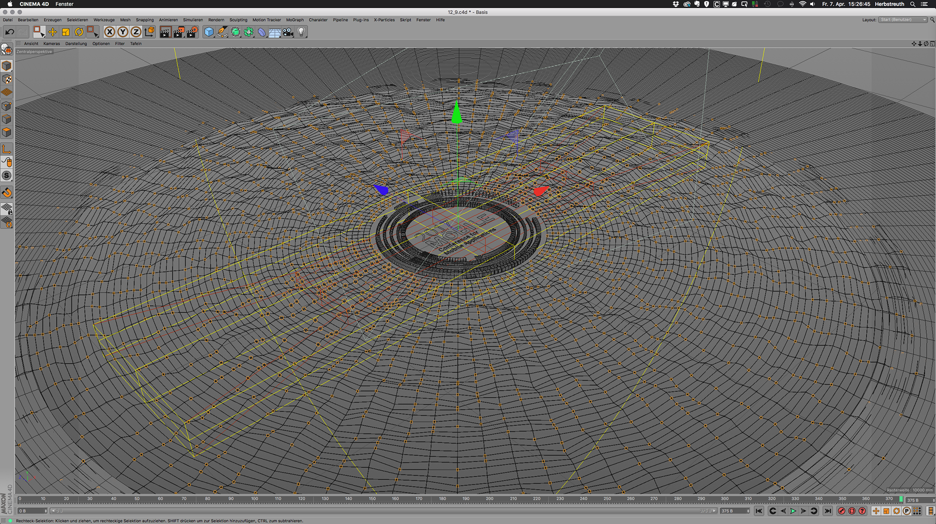
Task: Play animation forwards
Action: point(793,511)
